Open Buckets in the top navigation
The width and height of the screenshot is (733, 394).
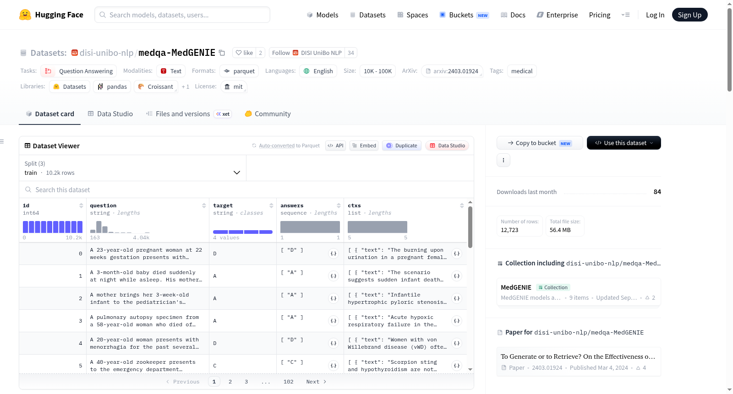[x=464, y=15]
